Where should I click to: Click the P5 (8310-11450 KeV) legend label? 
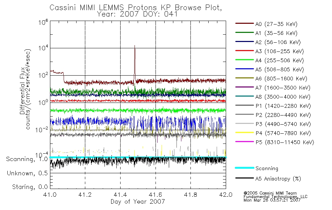285,142
